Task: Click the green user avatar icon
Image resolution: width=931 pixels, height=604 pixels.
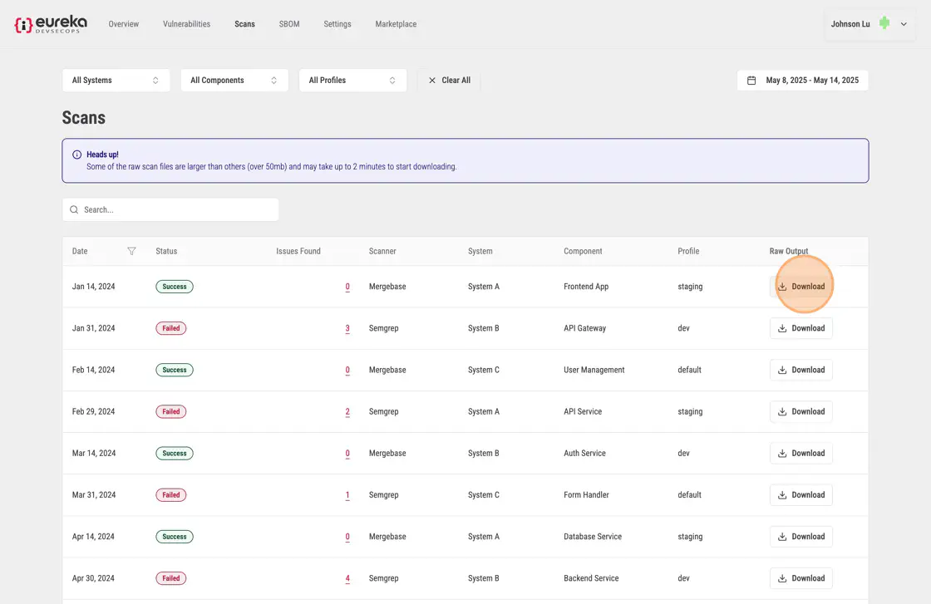Action: 884,24
